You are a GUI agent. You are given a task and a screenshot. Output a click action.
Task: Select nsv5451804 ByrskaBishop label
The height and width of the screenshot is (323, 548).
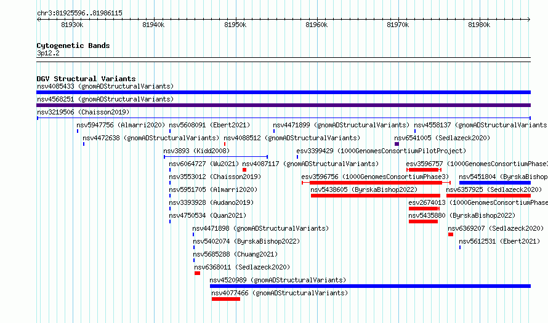503,177
